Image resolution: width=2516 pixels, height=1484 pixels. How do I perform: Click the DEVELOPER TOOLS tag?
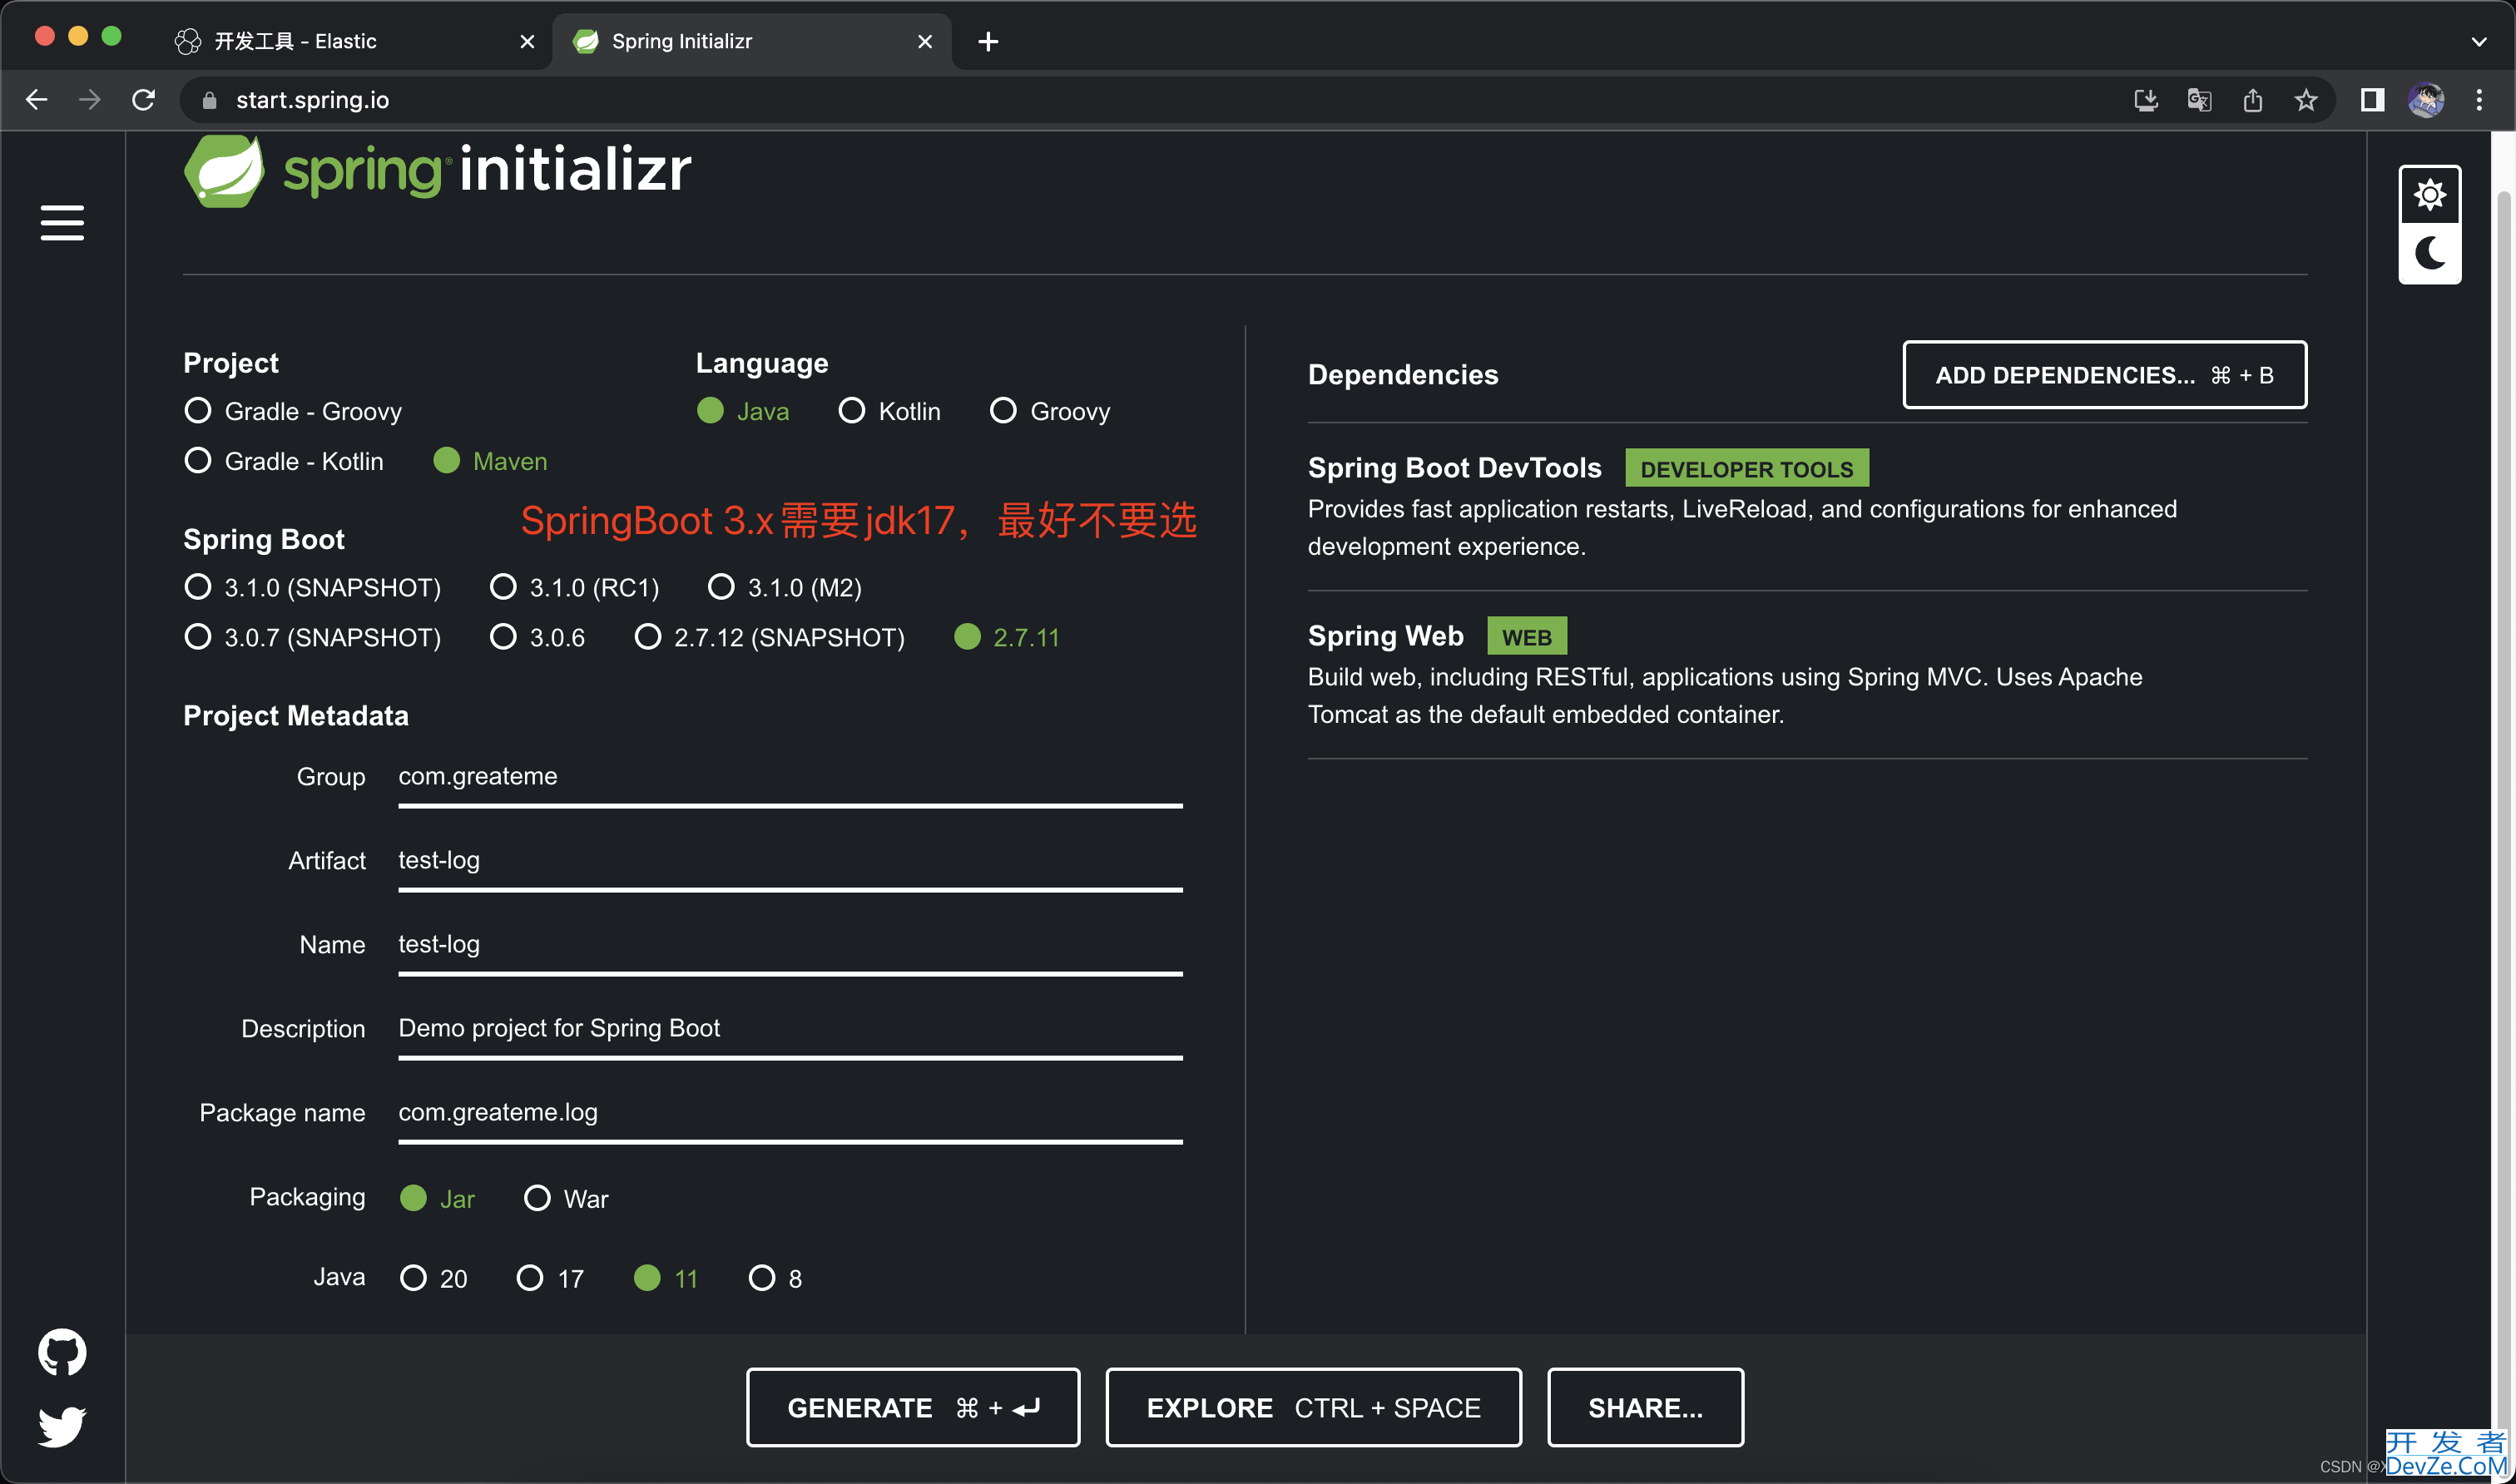point(1746,469)
